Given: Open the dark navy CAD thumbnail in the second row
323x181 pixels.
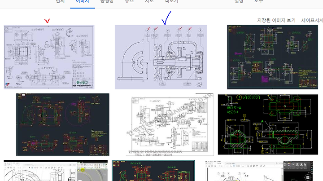Looking at the screenshot, I should click(63, 124).
